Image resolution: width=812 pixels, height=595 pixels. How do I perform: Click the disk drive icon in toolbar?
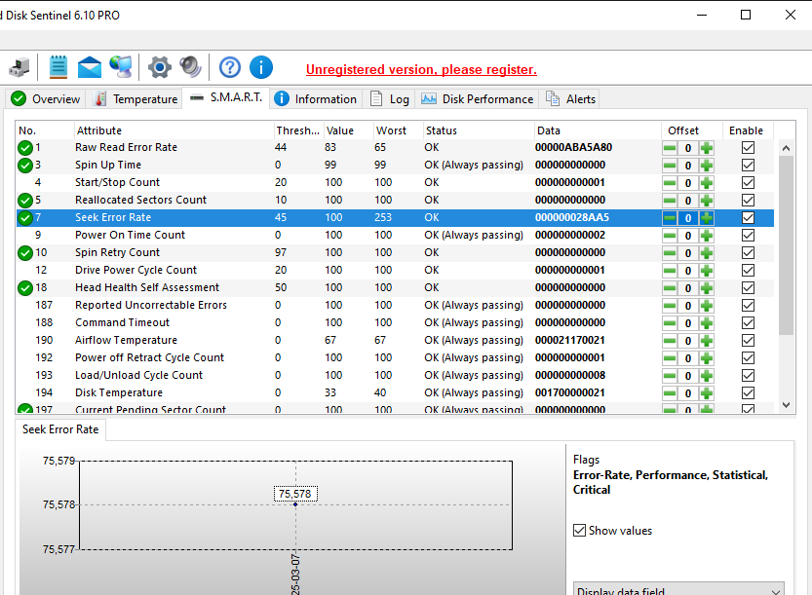(x=19, y=67)
